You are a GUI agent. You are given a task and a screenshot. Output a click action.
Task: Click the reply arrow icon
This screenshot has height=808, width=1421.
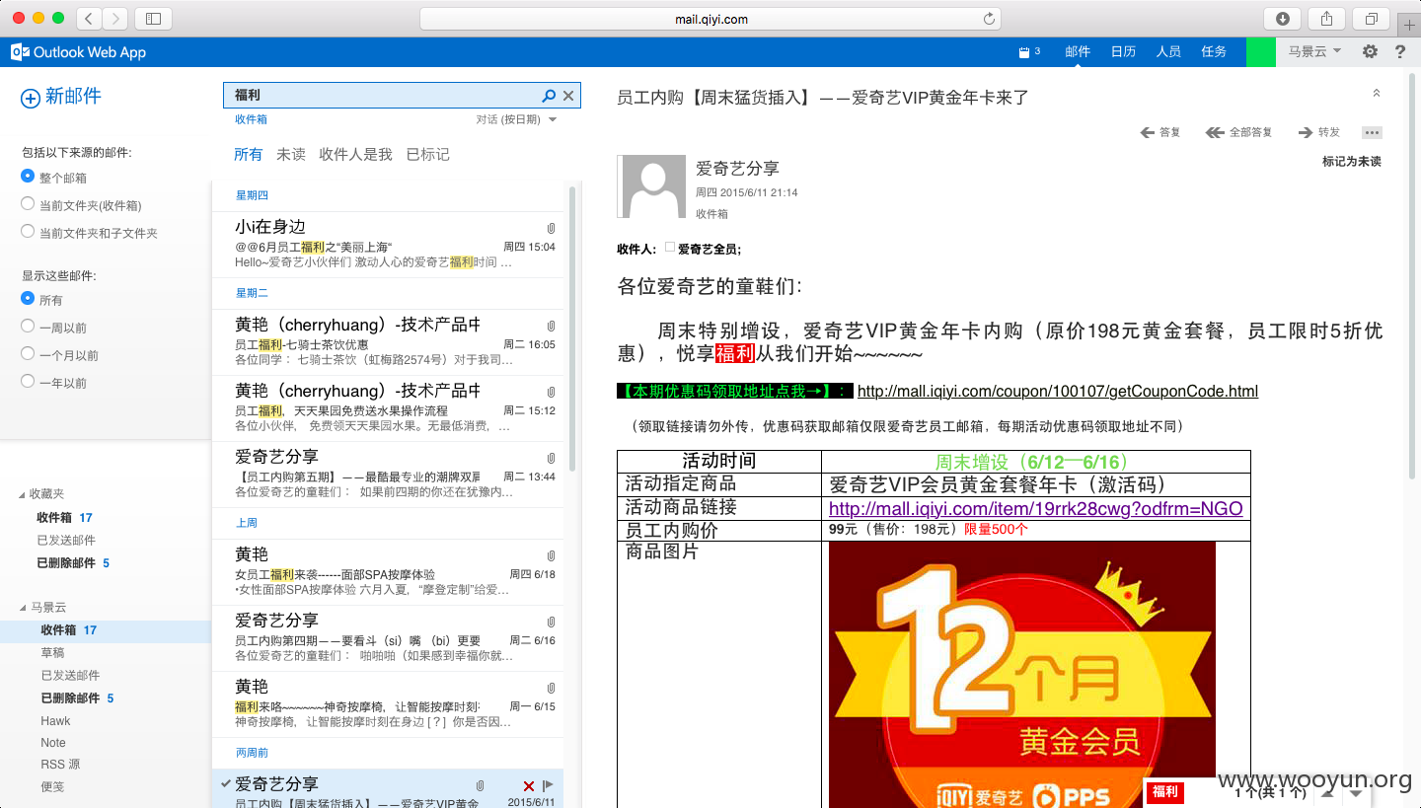pos(1147,132)
